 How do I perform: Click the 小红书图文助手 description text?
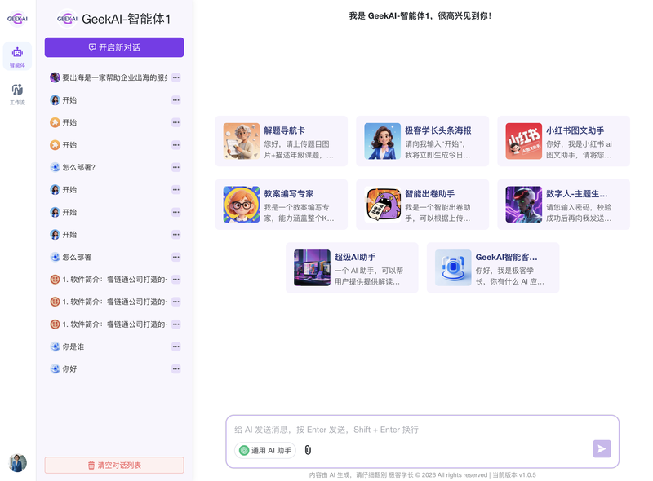[x=579, y=149]
